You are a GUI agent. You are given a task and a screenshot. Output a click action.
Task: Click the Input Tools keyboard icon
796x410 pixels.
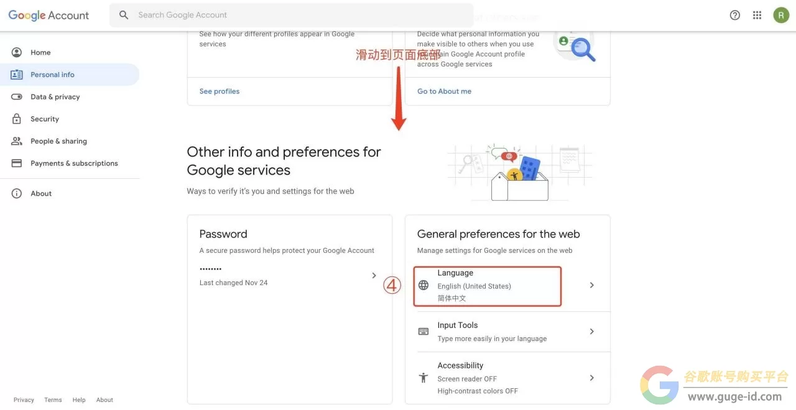point(423,332)
